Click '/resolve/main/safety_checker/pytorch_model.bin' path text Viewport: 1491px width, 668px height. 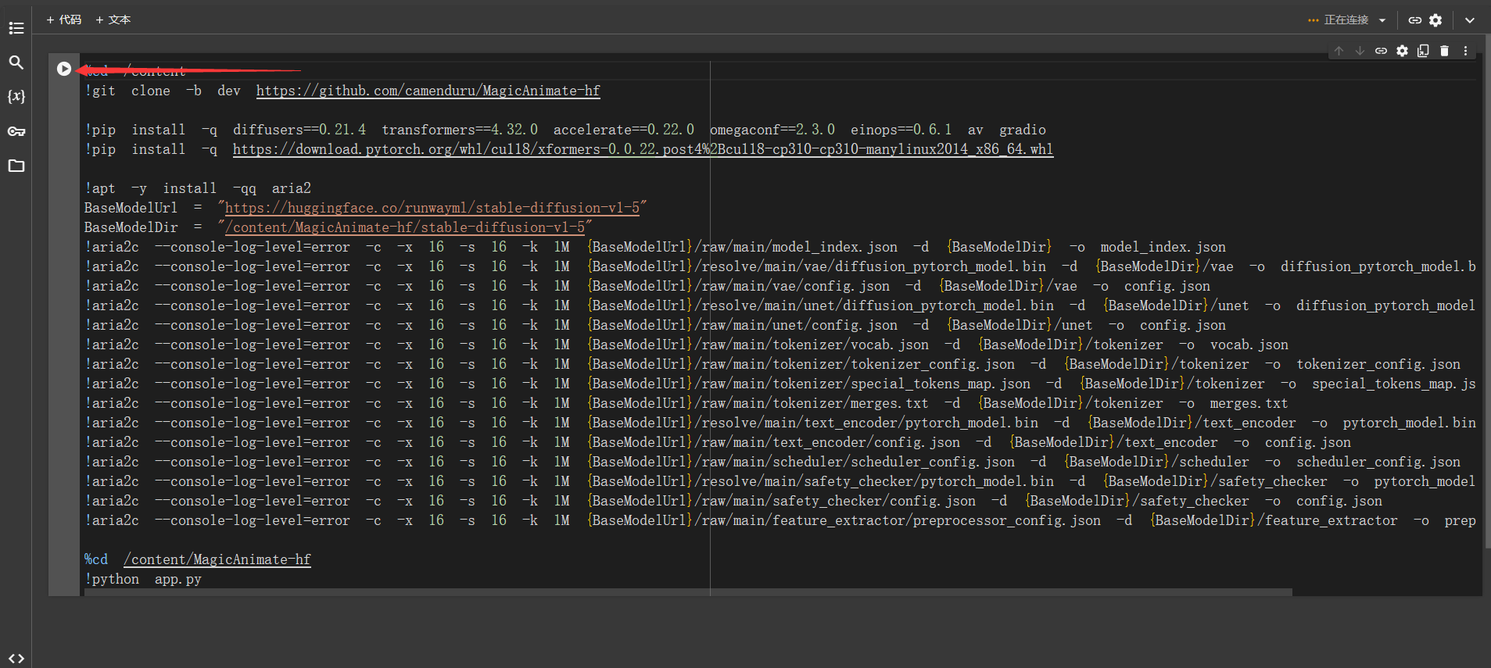click(874, 481)
